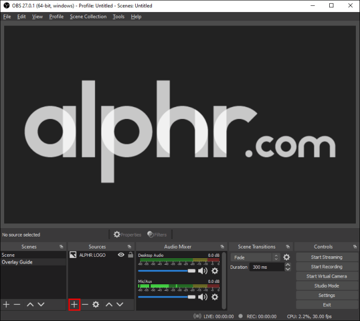360x321 pixels.
Task: Mute Desktop Audio speaker
Action: point(203,271)
